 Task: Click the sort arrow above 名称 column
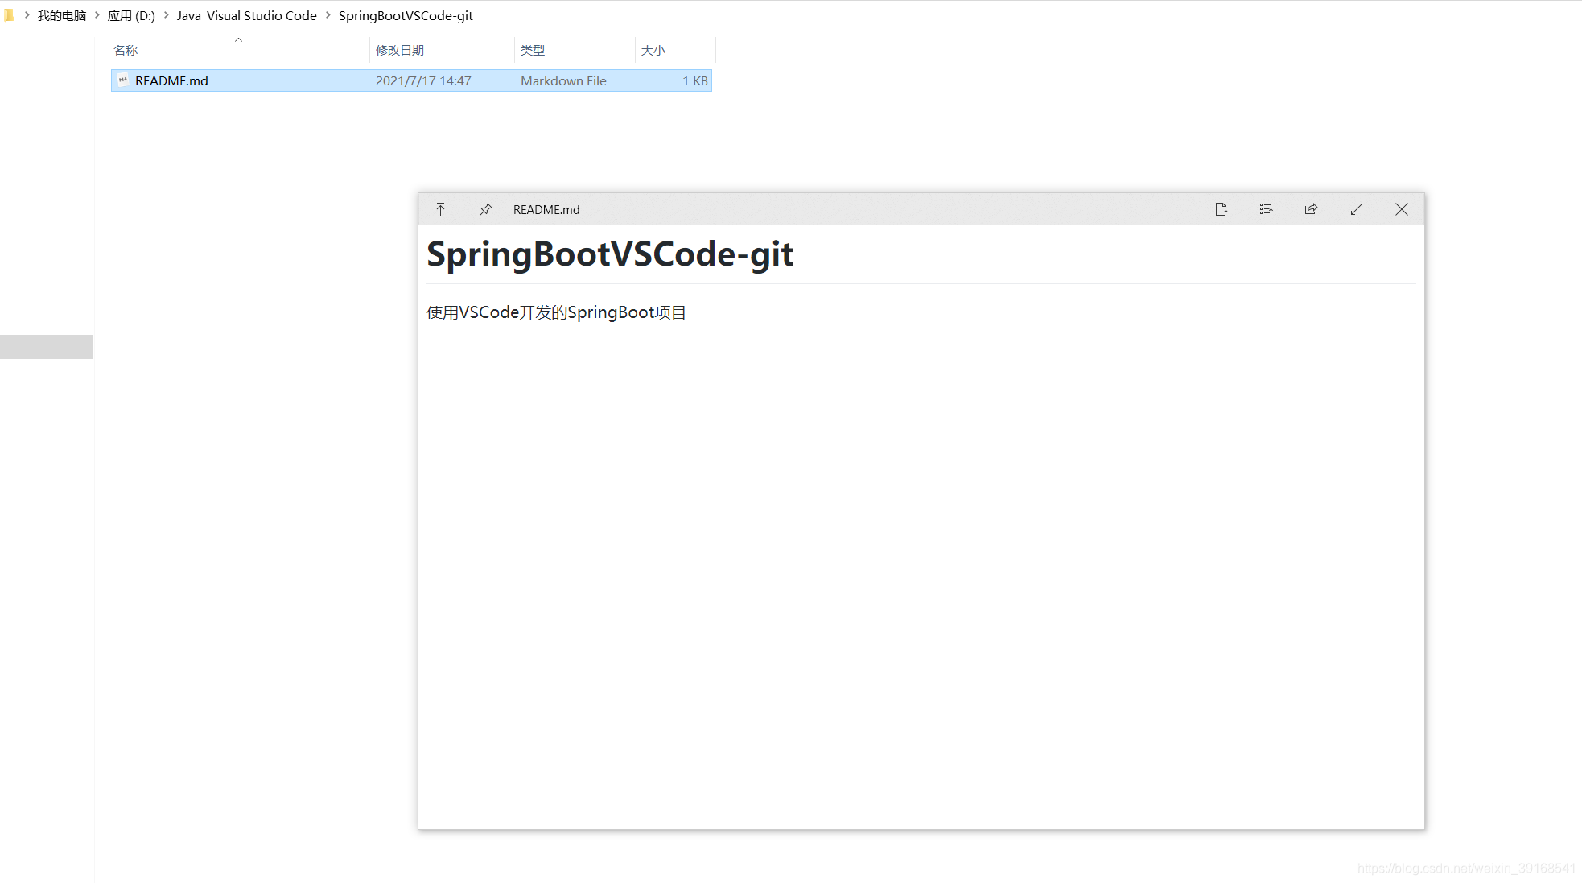click(x=238, y=39)
